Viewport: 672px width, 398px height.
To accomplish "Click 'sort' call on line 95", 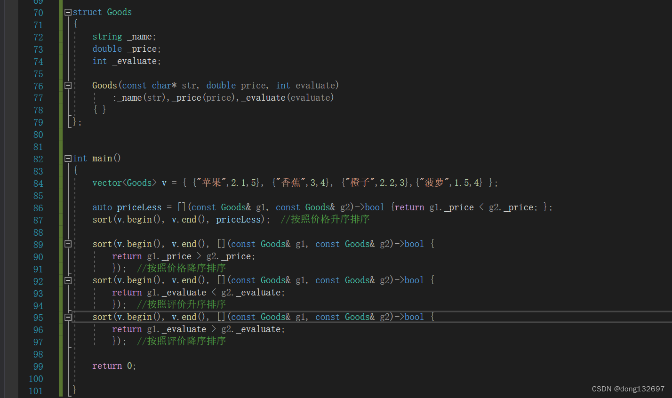I will [x=102, y=317].
